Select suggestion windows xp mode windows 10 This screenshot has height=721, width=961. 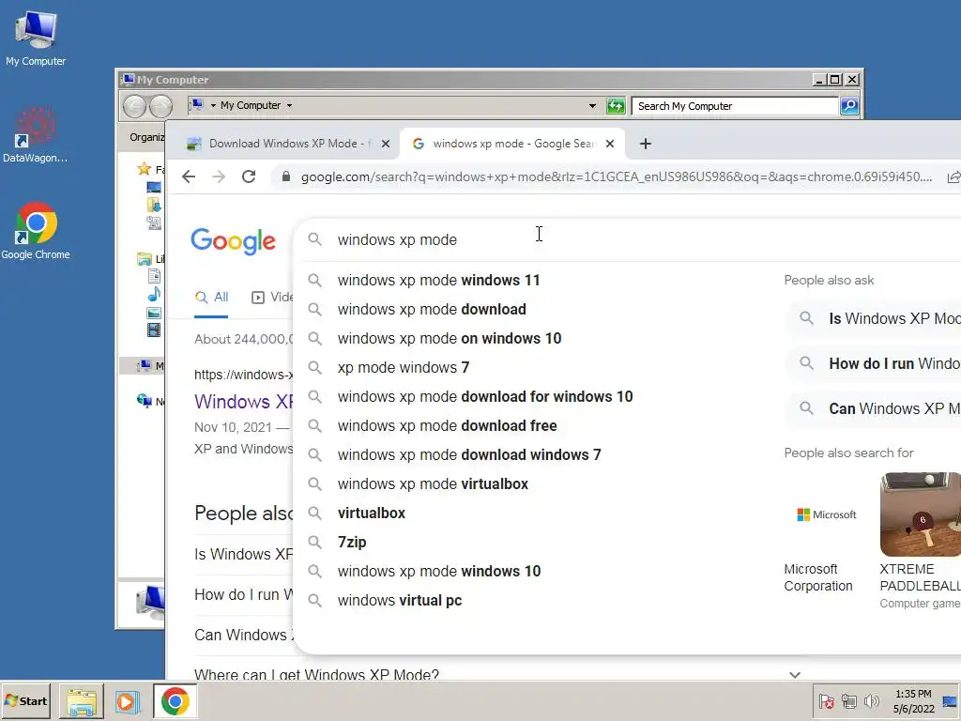(439, 572)
